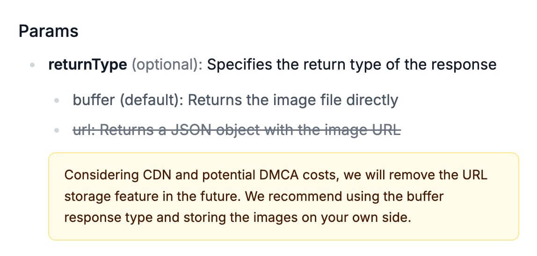Click the Params section heading

(x=48, y=31)
